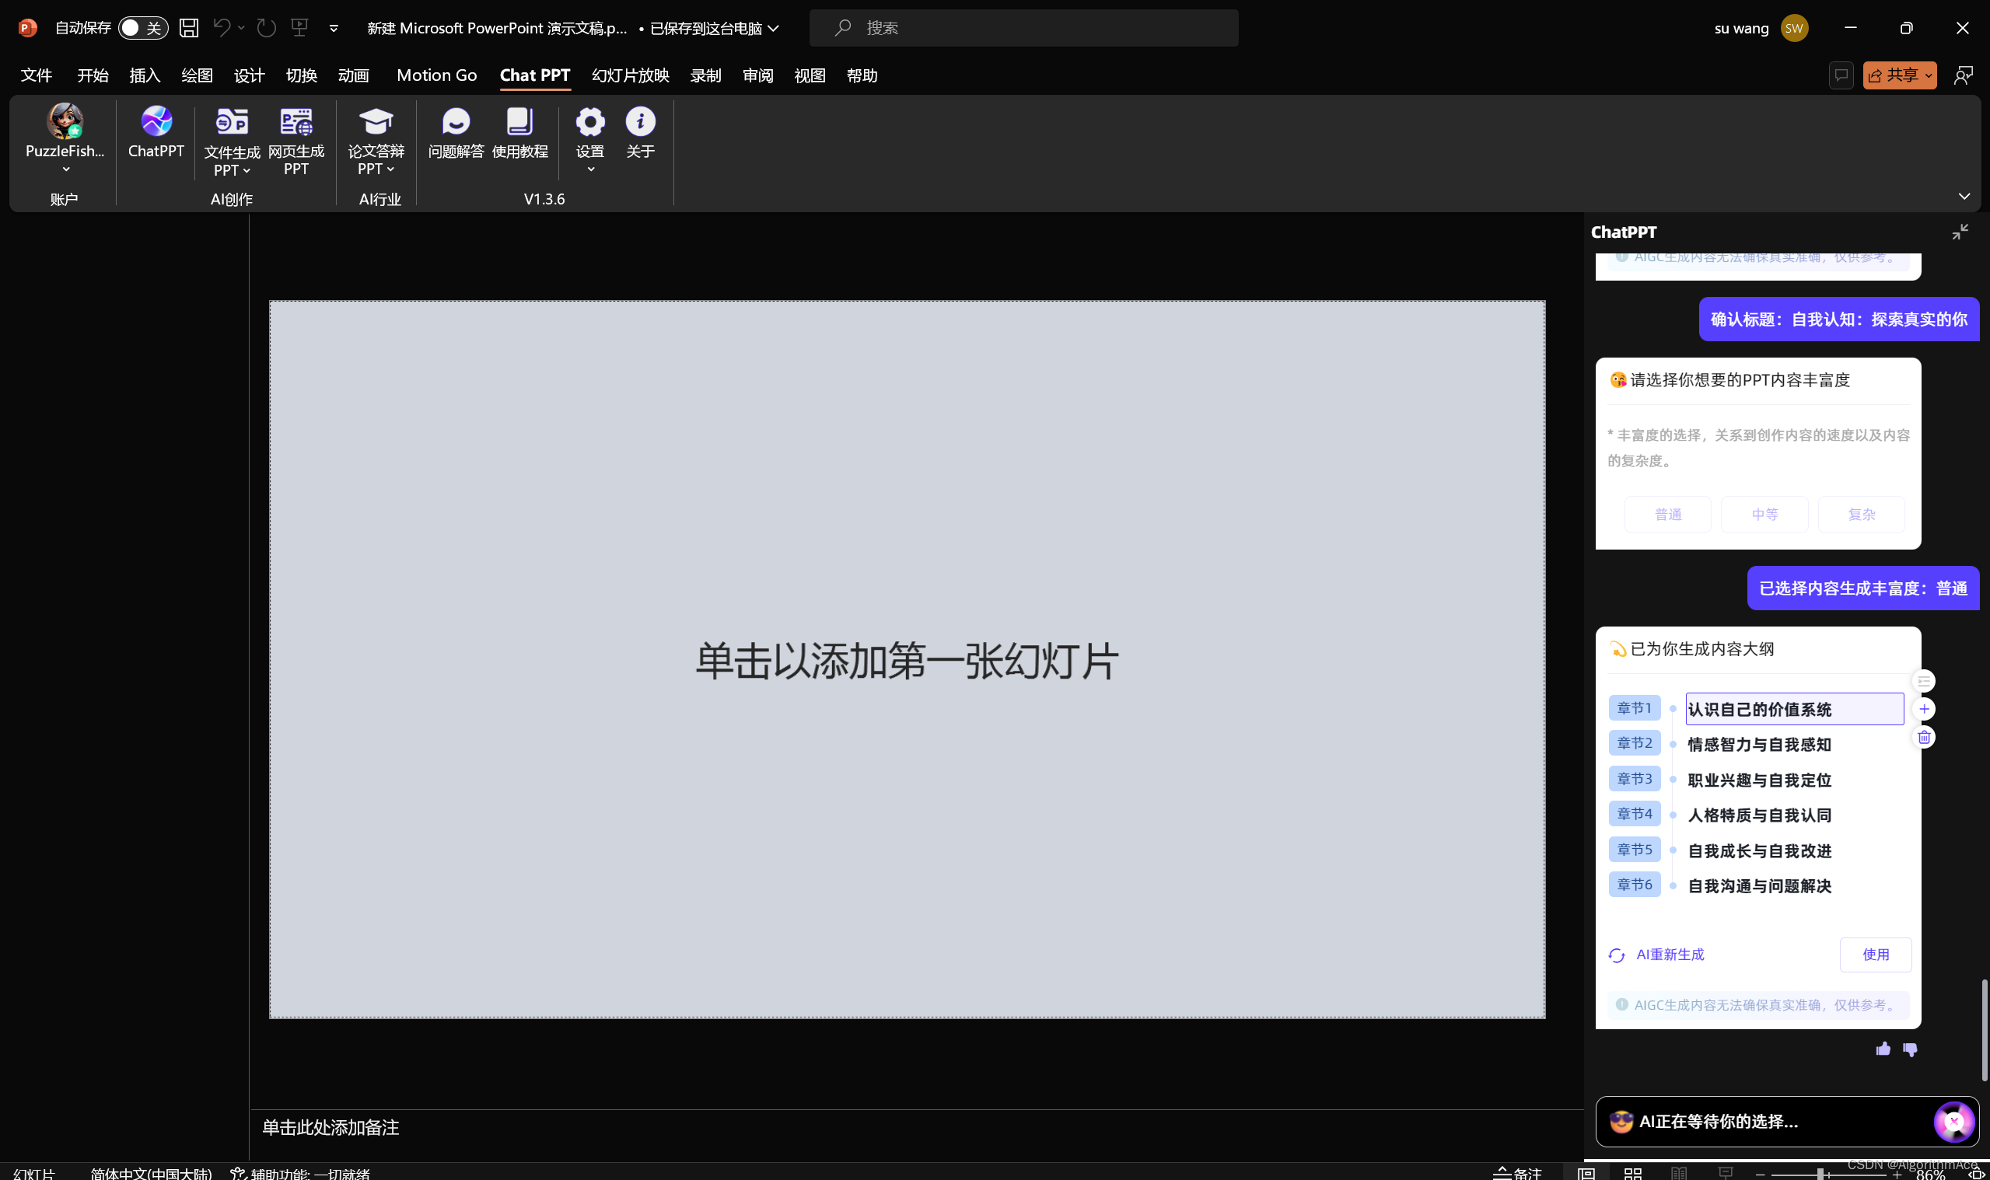The height and width of the screenshot is (1180, 1990).
Task: Click the zoom slider in status bar
Action: point(1818,1174)
